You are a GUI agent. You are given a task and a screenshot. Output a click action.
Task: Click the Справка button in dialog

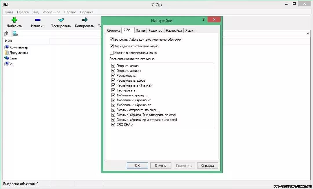[x=208, y=166]
